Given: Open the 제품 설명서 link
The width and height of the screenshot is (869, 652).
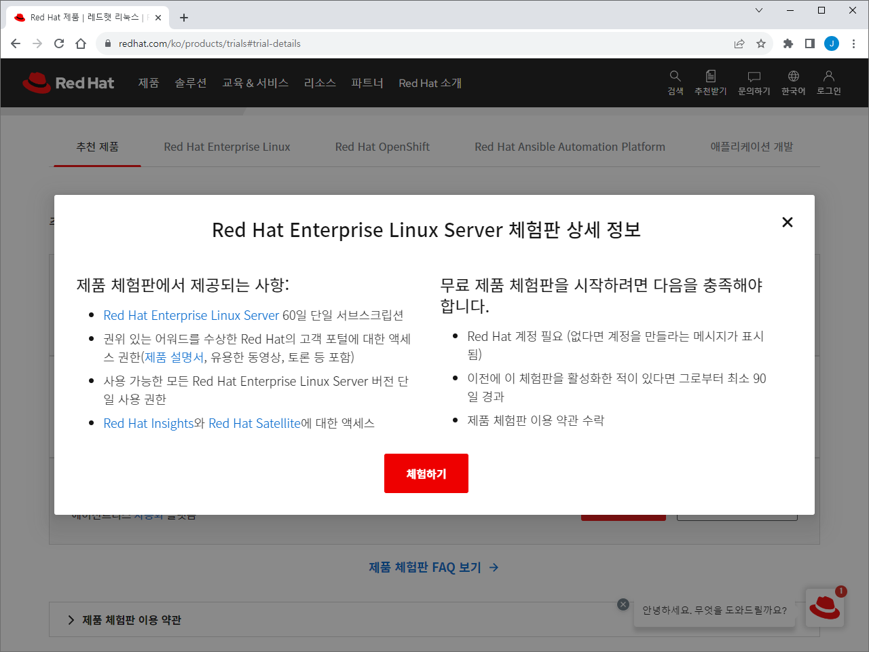Looking at the screenshot, I should tap(174, 357).
